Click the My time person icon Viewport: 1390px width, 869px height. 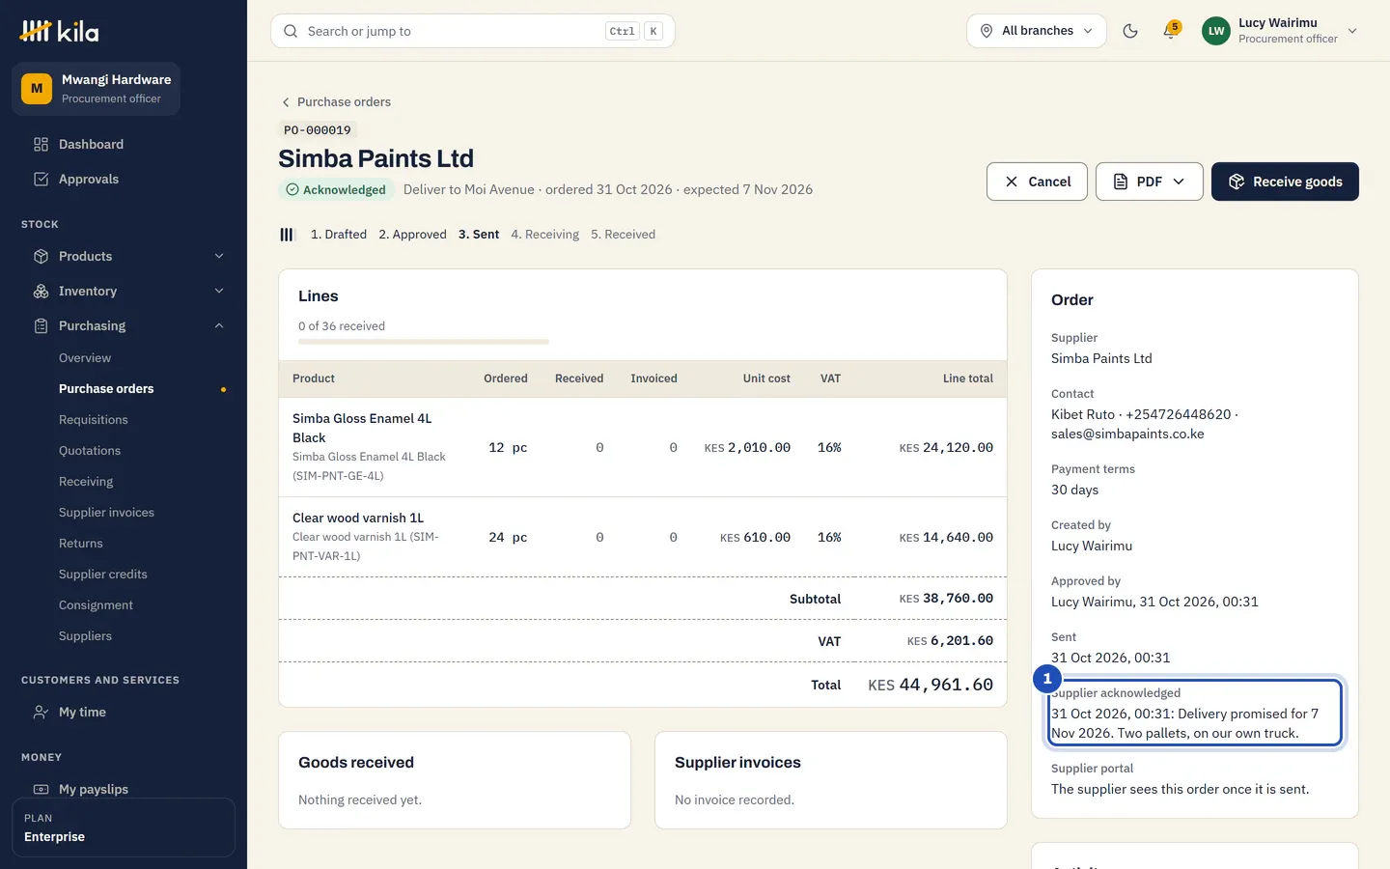pyautogui.click(x=41, y=712)
